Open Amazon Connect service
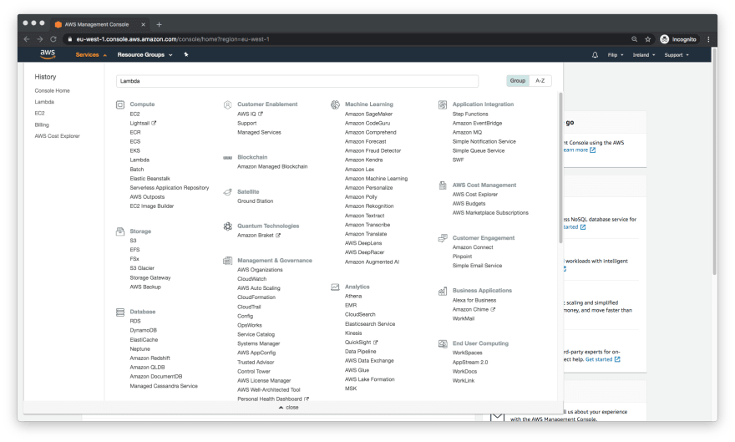The width and height of the screenshot is (735, 442). click(473, 247)
